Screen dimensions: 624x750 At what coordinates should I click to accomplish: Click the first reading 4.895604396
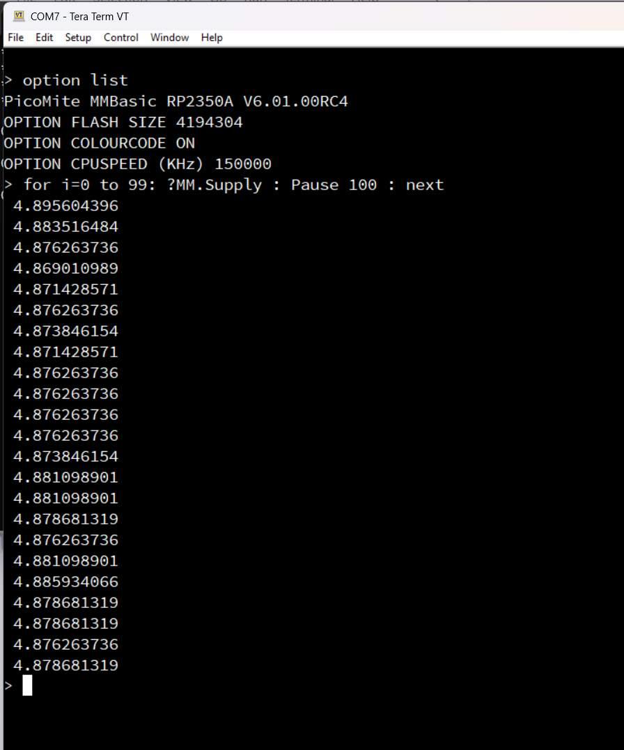click(x=65, y=206)
